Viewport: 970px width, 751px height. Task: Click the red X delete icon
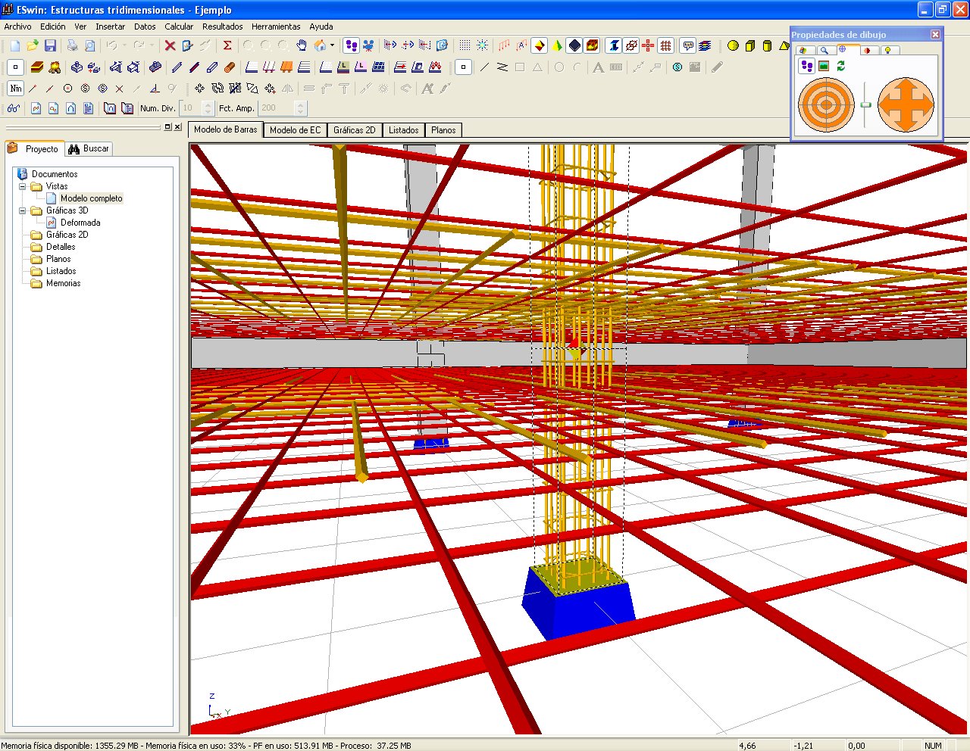coord(170,46)
